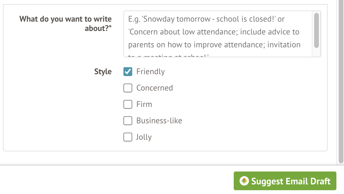Click the 'What do you want to write about?' label

pyautogui.click(x=66, y=23)
